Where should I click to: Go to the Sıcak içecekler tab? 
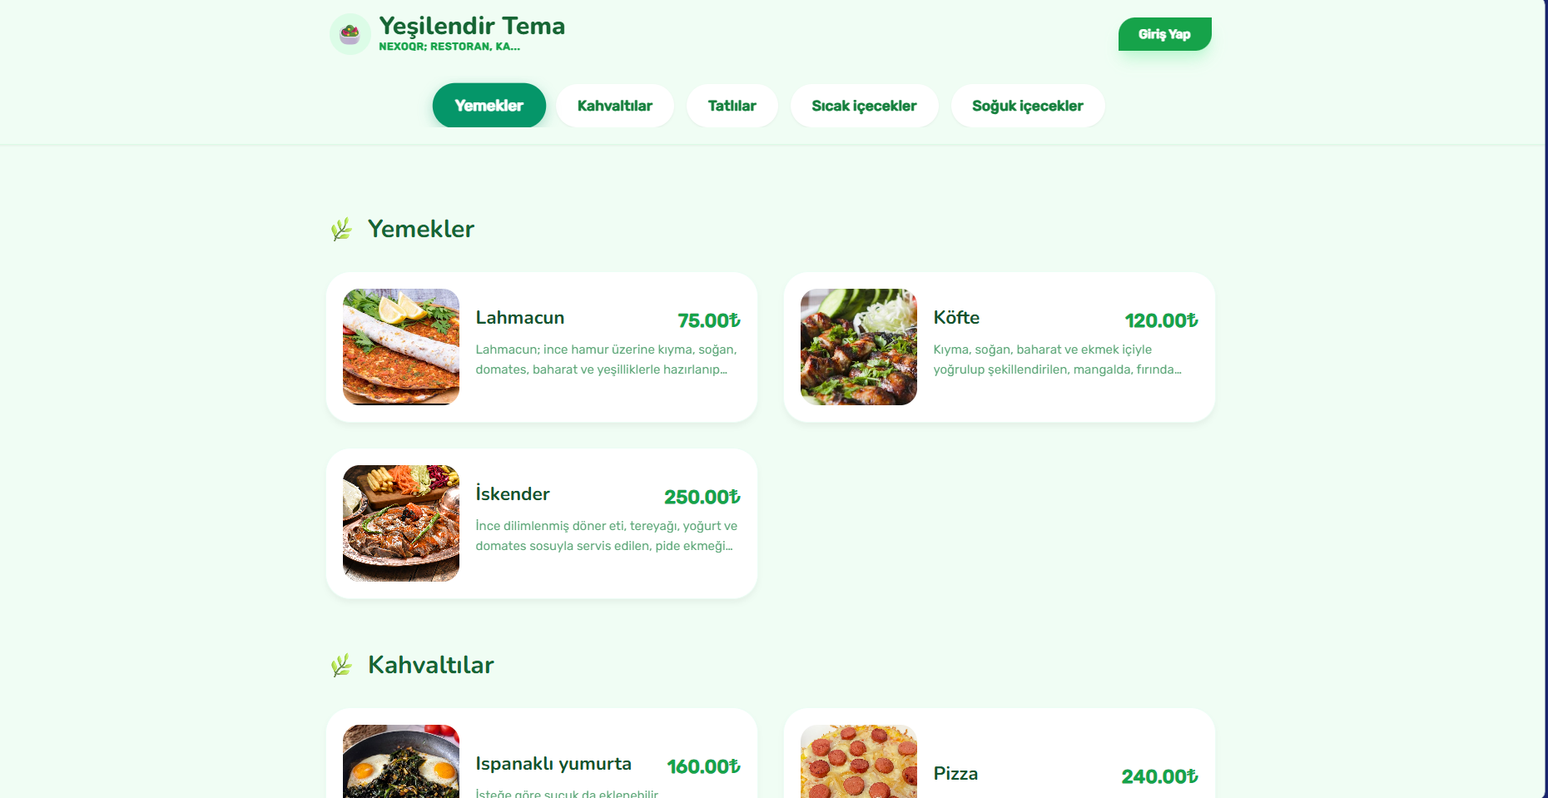[864, 106]
